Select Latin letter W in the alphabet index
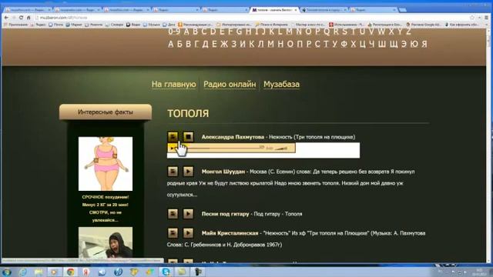The width and height of the screenshot is (493, 277). pos(381,32)
